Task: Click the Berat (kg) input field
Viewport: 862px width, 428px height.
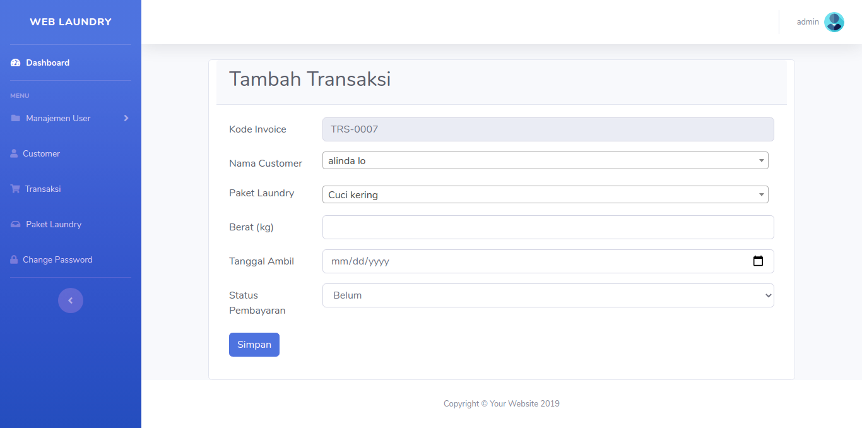Action: (548, 227)
